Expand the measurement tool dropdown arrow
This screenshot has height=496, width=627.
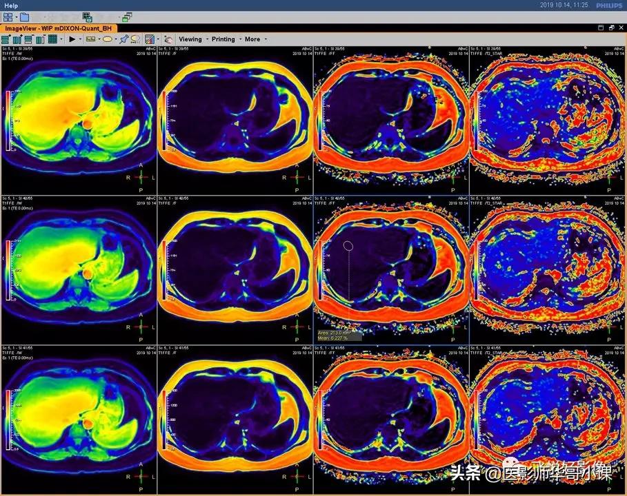(99, 39)
